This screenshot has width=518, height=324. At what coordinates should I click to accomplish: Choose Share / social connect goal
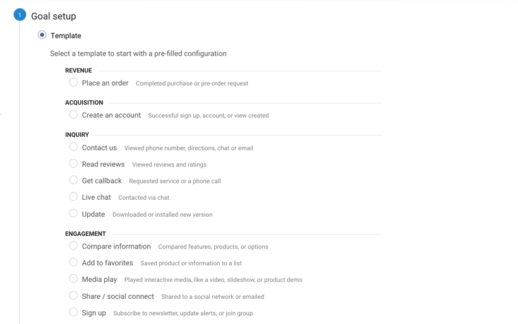73,296
